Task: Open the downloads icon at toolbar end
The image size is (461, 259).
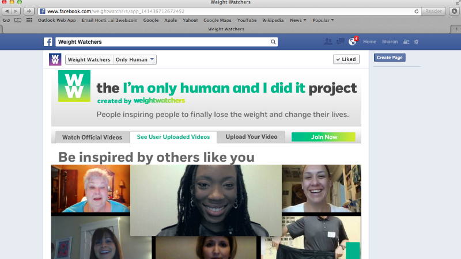Action: (x=455, y=11)
